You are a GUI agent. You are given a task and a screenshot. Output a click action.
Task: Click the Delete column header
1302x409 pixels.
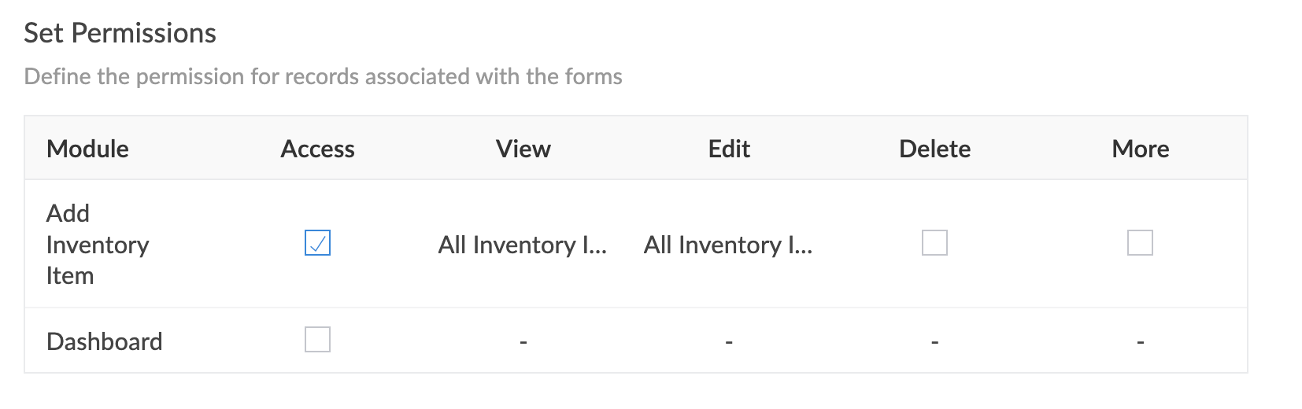click(x=934, y=149)
